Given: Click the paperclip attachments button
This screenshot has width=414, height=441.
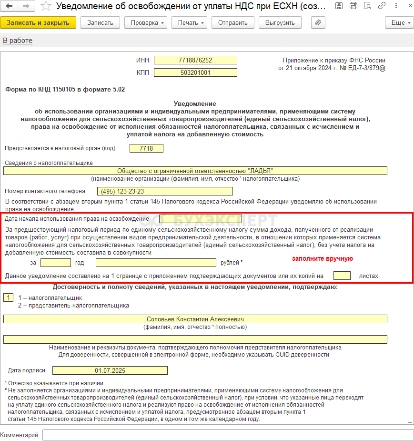Looking at the screenshot, I should tap(318, 22).
